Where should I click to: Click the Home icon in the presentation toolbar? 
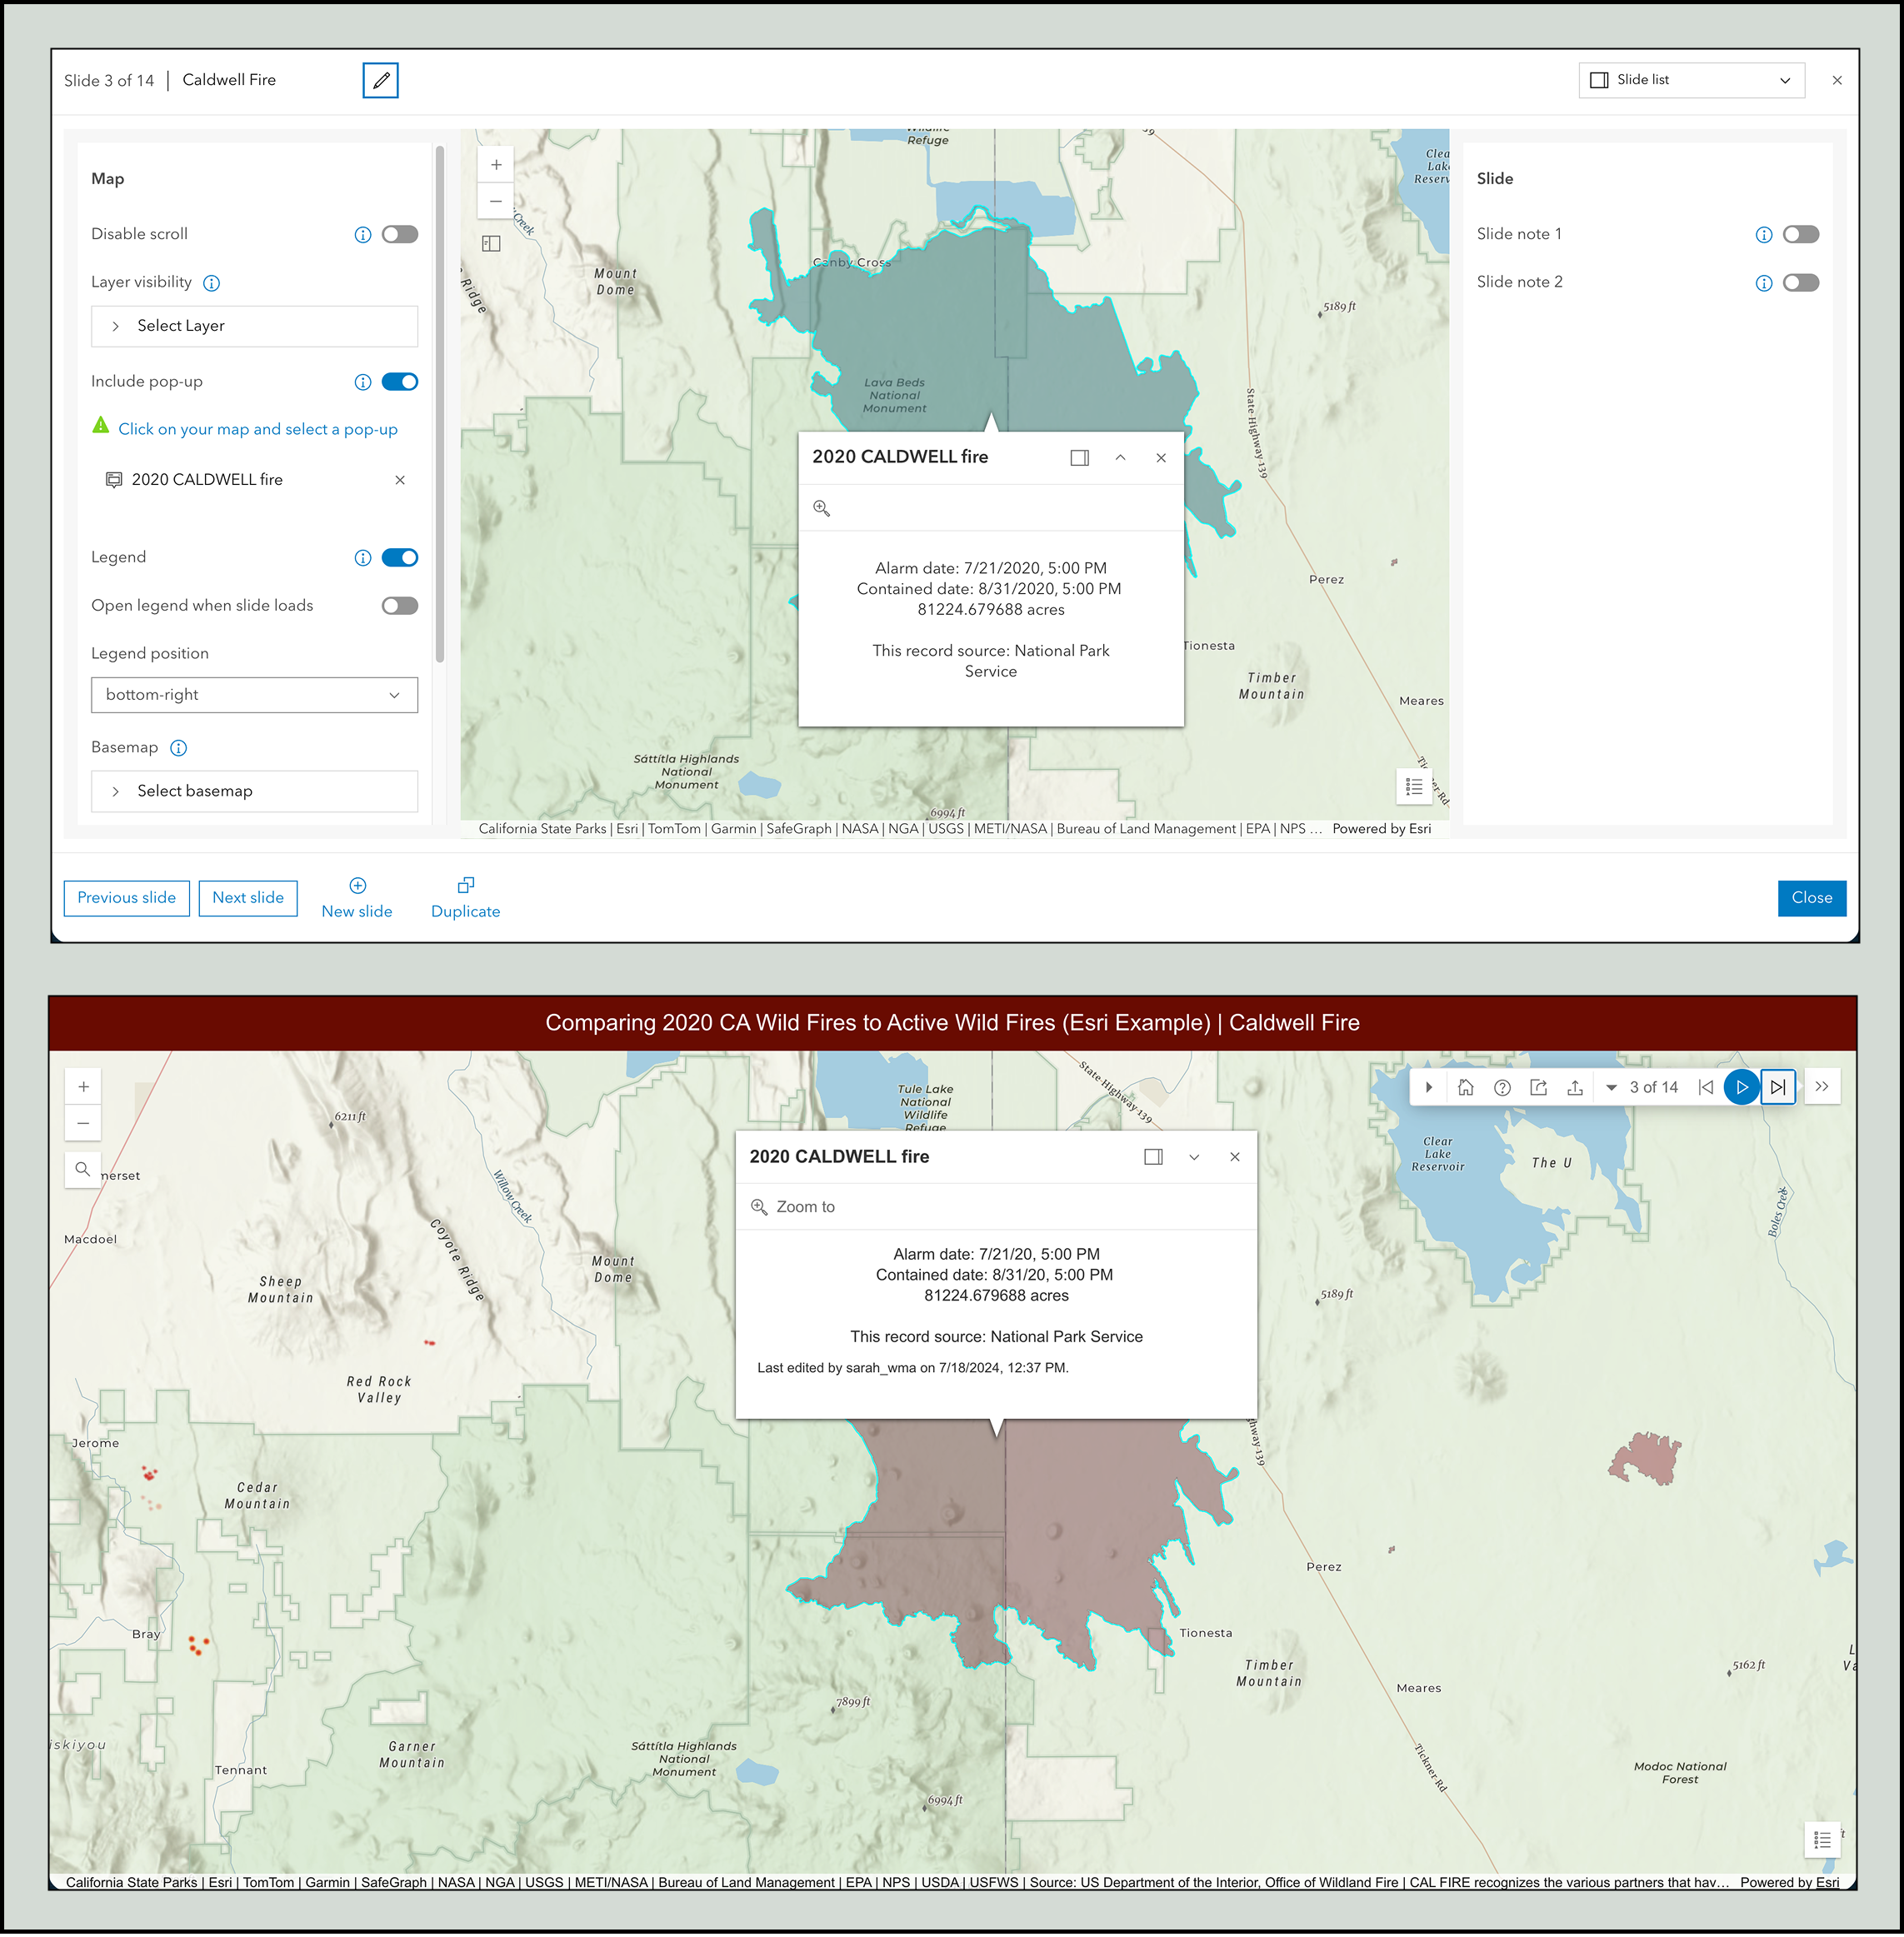(1466, 1087)
